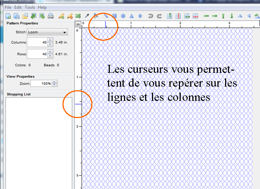
Task: Click the replace colors shuffle icon
Action: click(78, 16)
